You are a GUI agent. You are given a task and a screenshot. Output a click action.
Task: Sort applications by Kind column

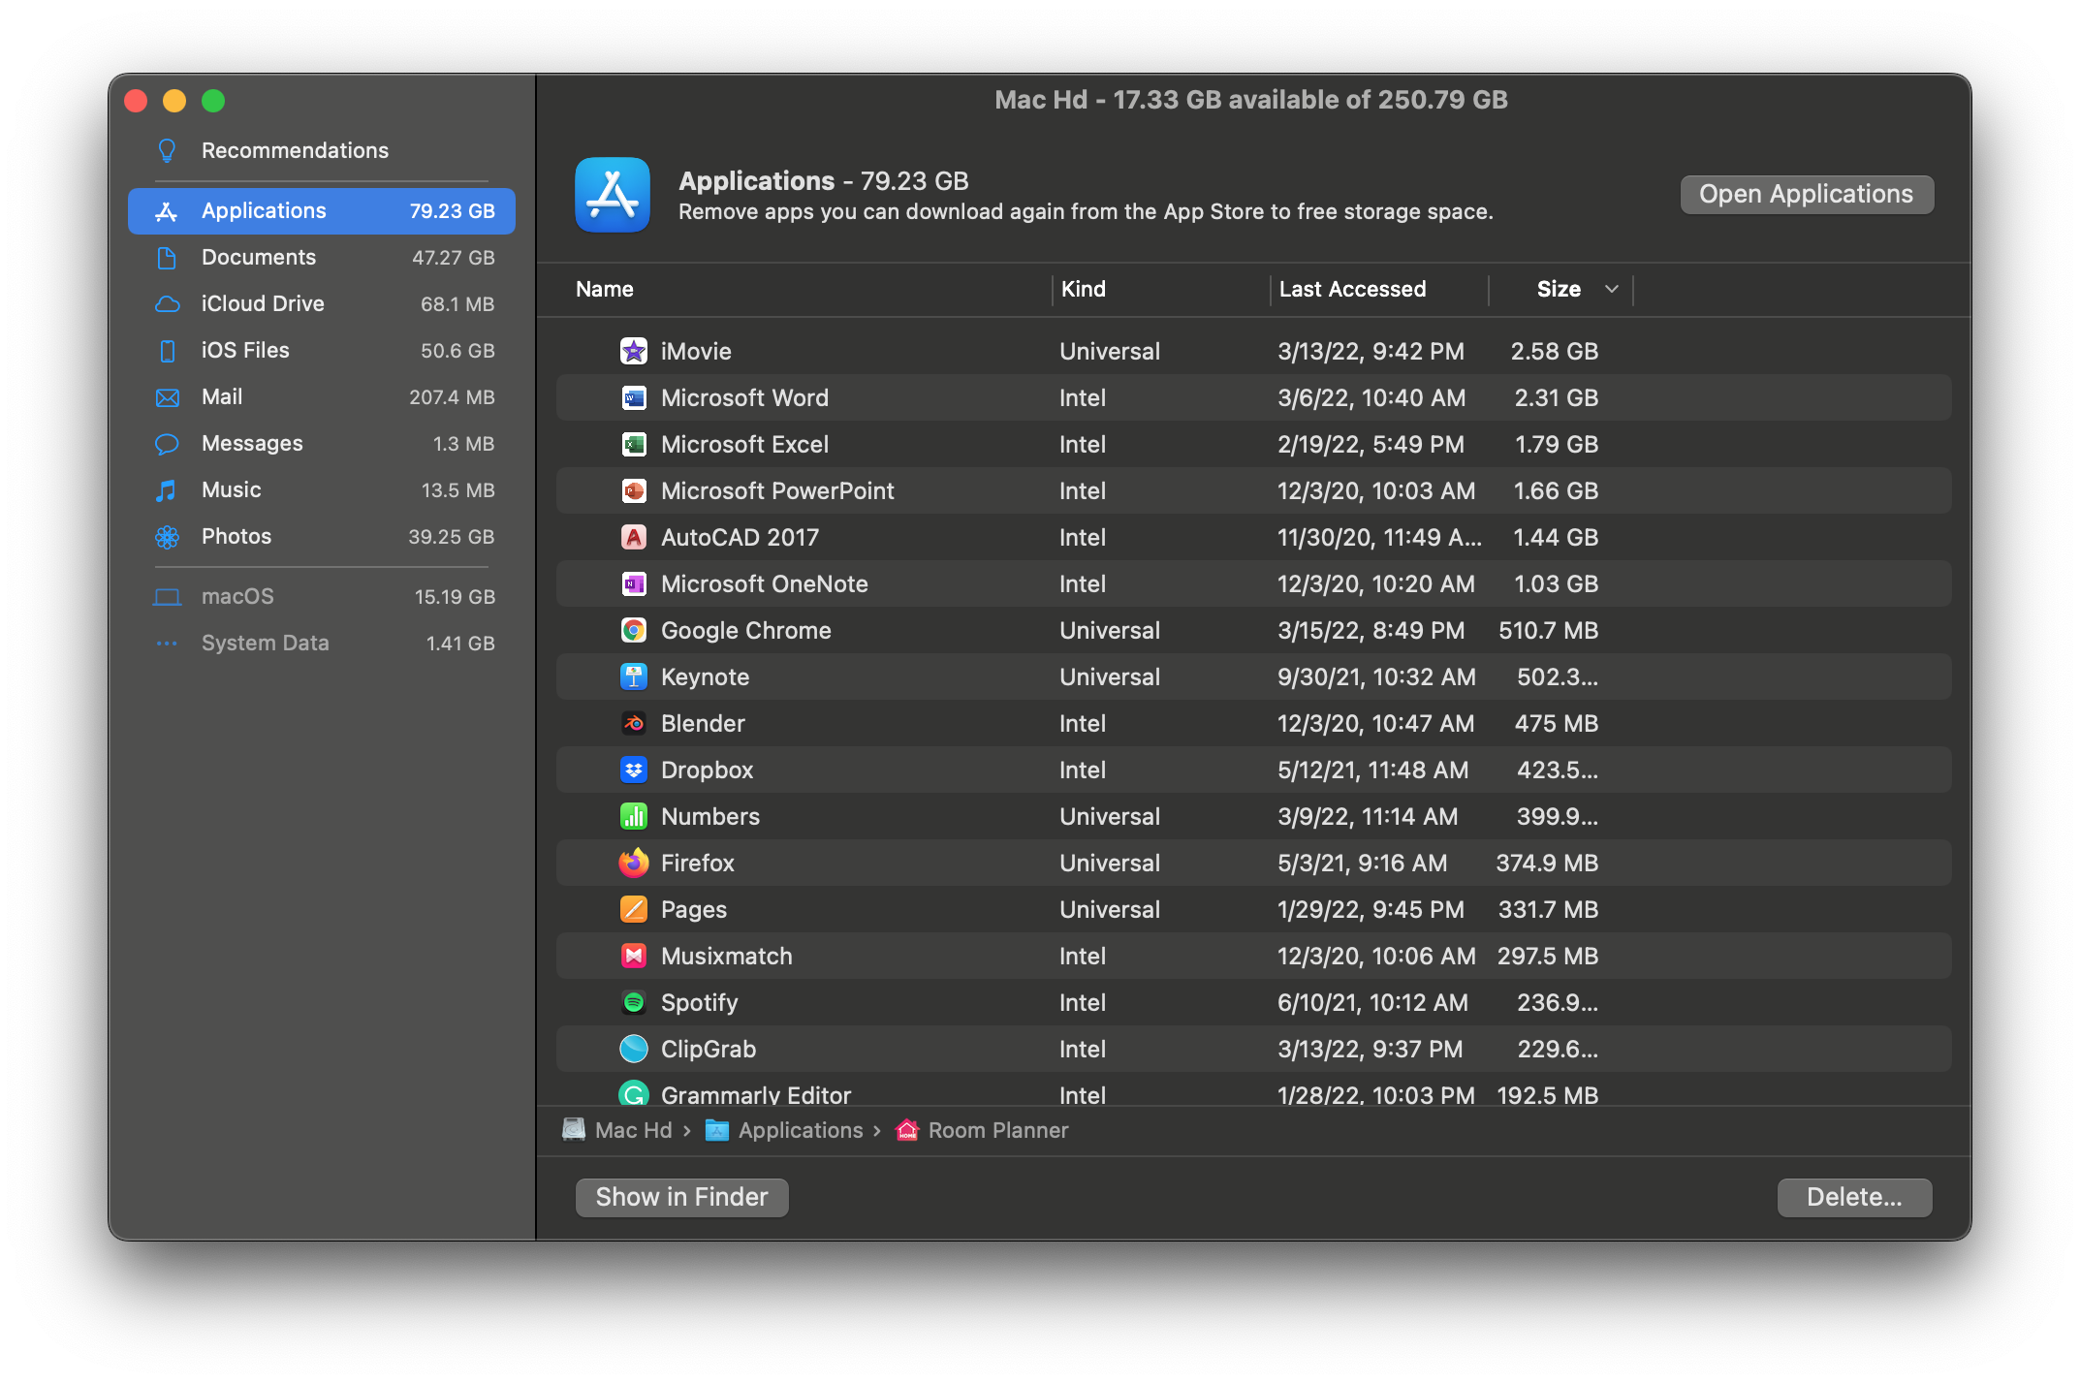(1083, 289)
